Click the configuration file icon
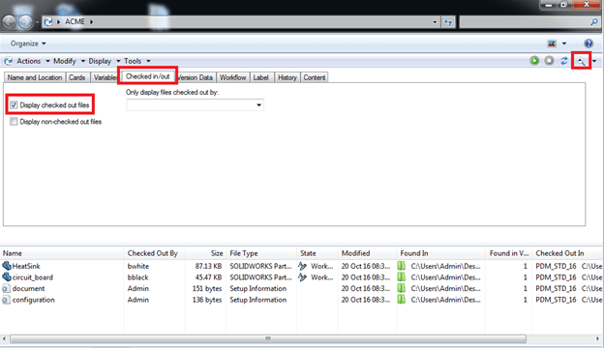Image resolution: width=604 pixels, height=348 pixels. pos(6,300)
